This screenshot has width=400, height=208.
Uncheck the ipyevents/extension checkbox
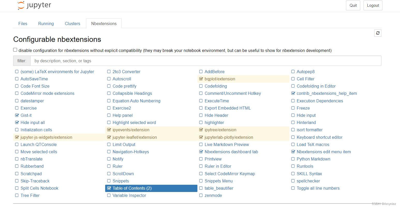(109, 130)
